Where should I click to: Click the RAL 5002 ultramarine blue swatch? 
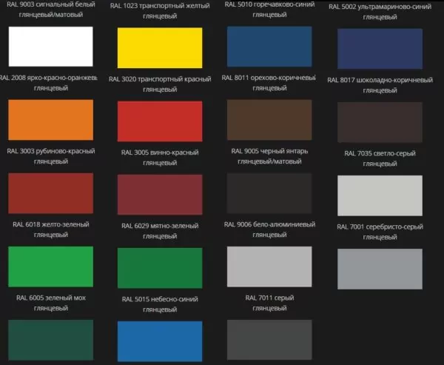(380, 50)
